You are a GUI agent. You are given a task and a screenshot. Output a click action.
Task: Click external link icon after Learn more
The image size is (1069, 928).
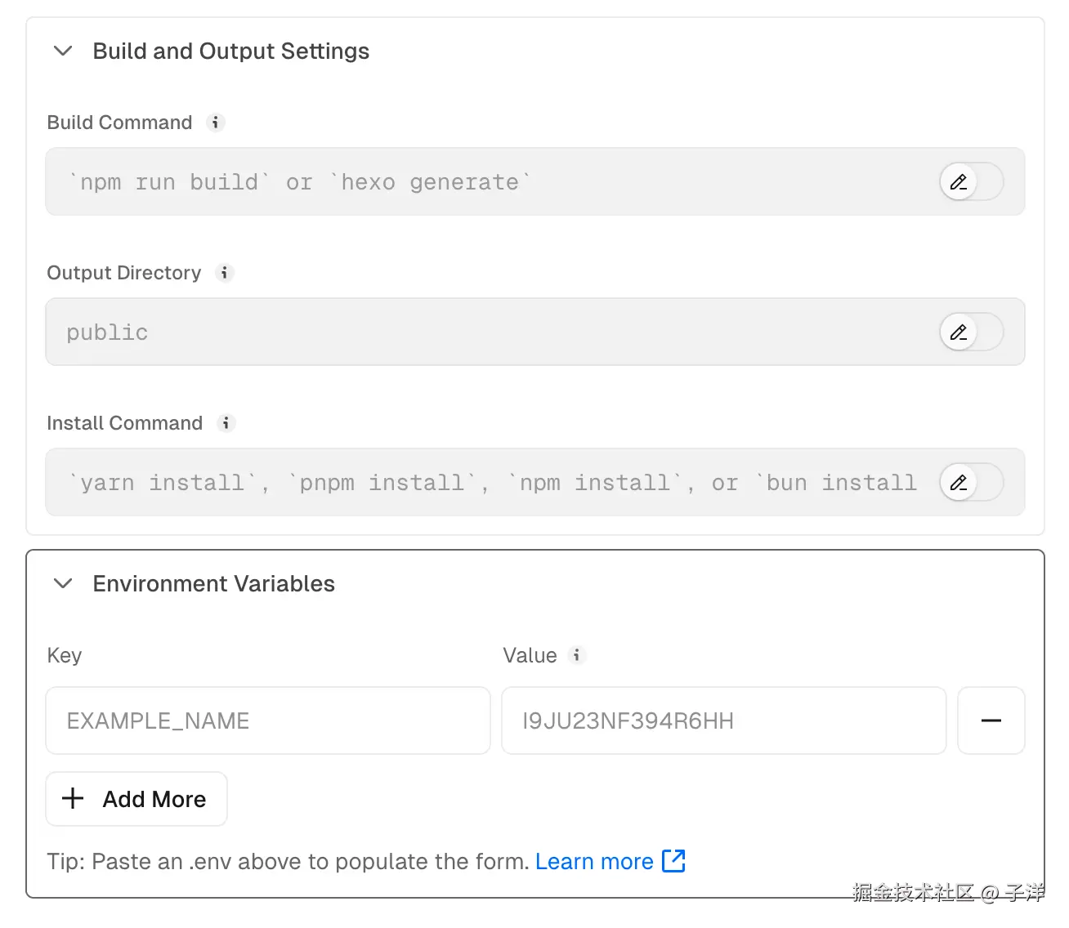[x=673, y=861]
